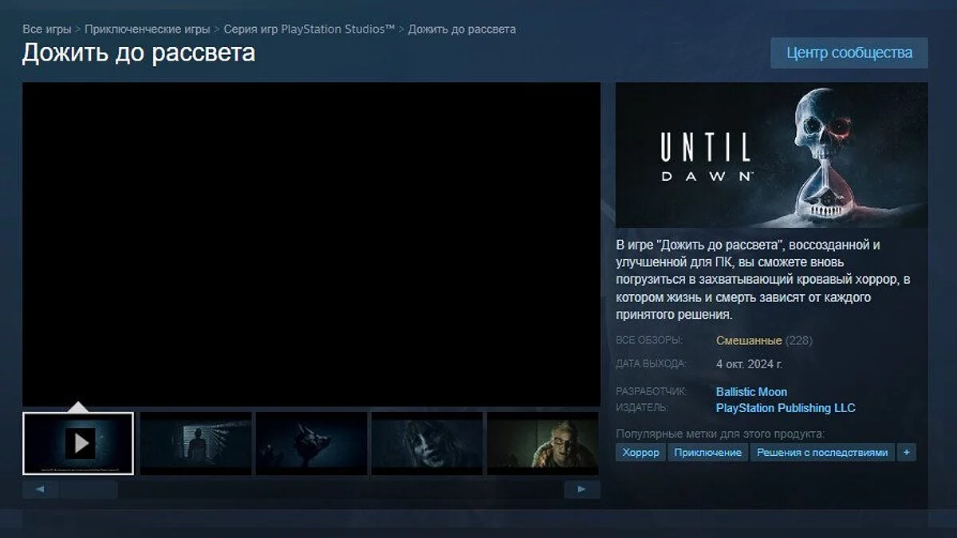This screenshot has height=538, width=957.
Task: Select the Хоррор tag
Action: point(640,452)
